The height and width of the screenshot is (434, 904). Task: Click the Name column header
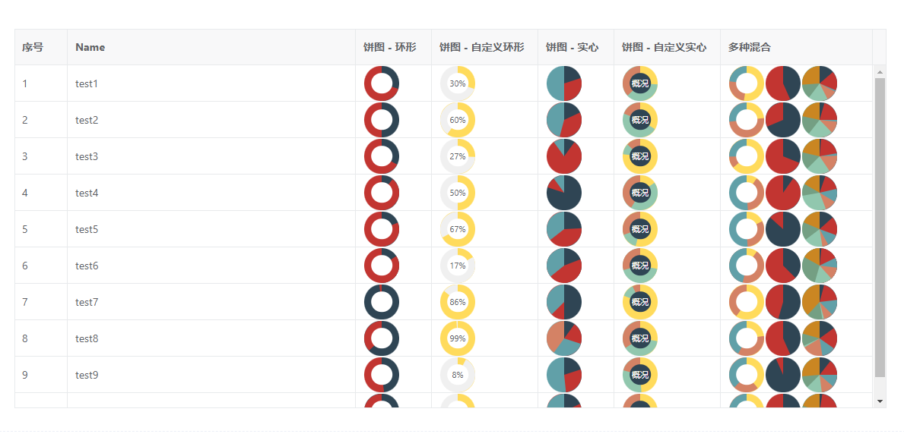pyautogui.click(x=90, y=47)
